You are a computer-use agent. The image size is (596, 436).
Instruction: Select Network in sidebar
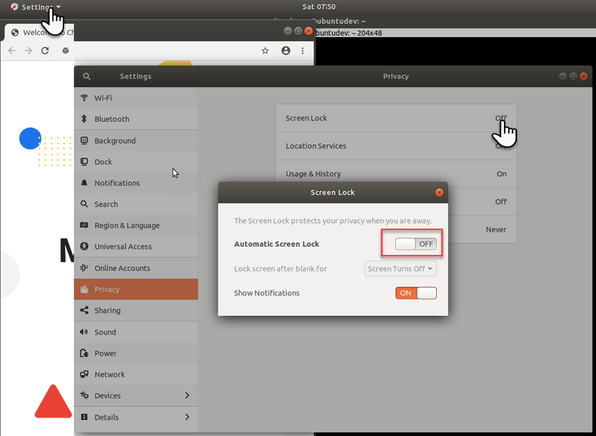coord(136,374)
